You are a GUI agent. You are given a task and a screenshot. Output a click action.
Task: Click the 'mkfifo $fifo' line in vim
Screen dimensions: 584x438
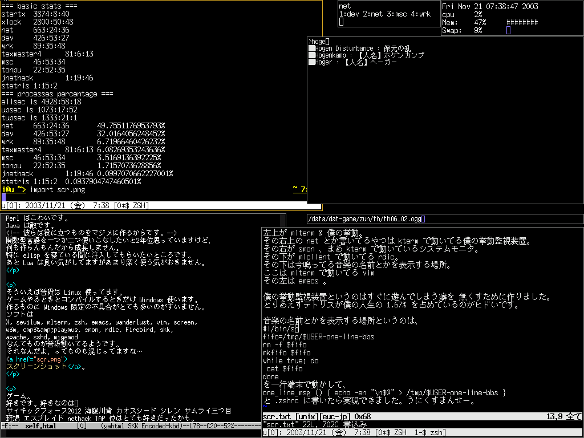(286, 352)
